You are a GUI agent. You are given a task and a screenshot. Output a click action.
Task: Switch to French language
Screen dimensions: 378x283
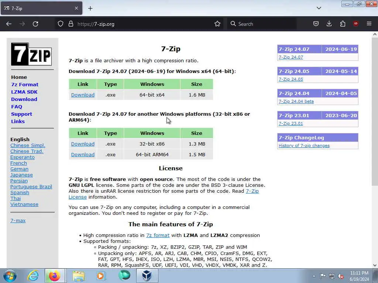tap(18, 163)
